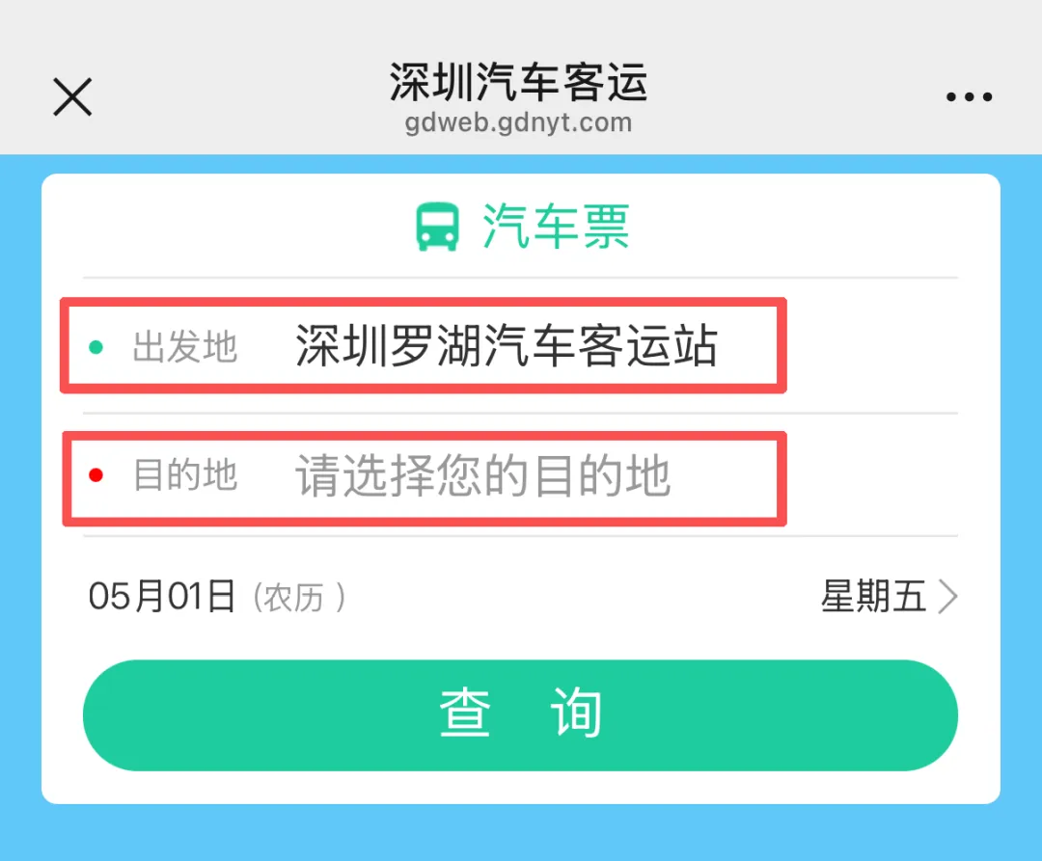The width and height of the screenshot is (1042, 861).
Task: Click the red dot beside 目的地
Action: click(96, 474)
